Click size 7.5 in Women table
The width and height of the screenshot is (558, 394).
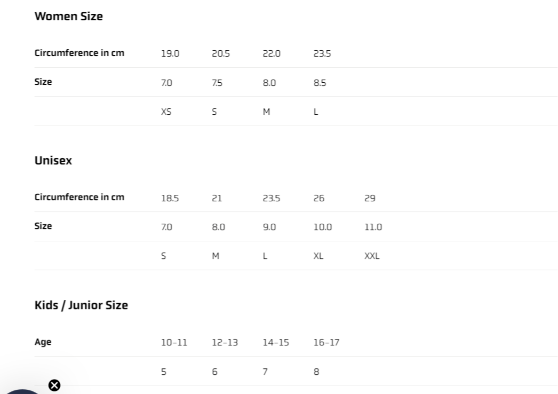[x=218, y=83]
